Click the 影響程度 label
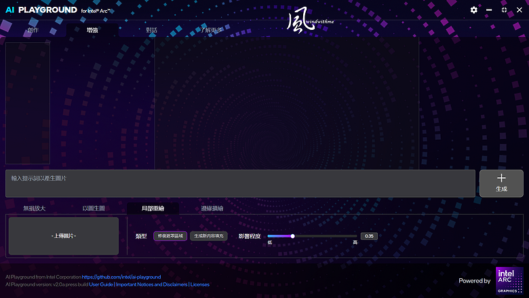 [x=250, y=236]
